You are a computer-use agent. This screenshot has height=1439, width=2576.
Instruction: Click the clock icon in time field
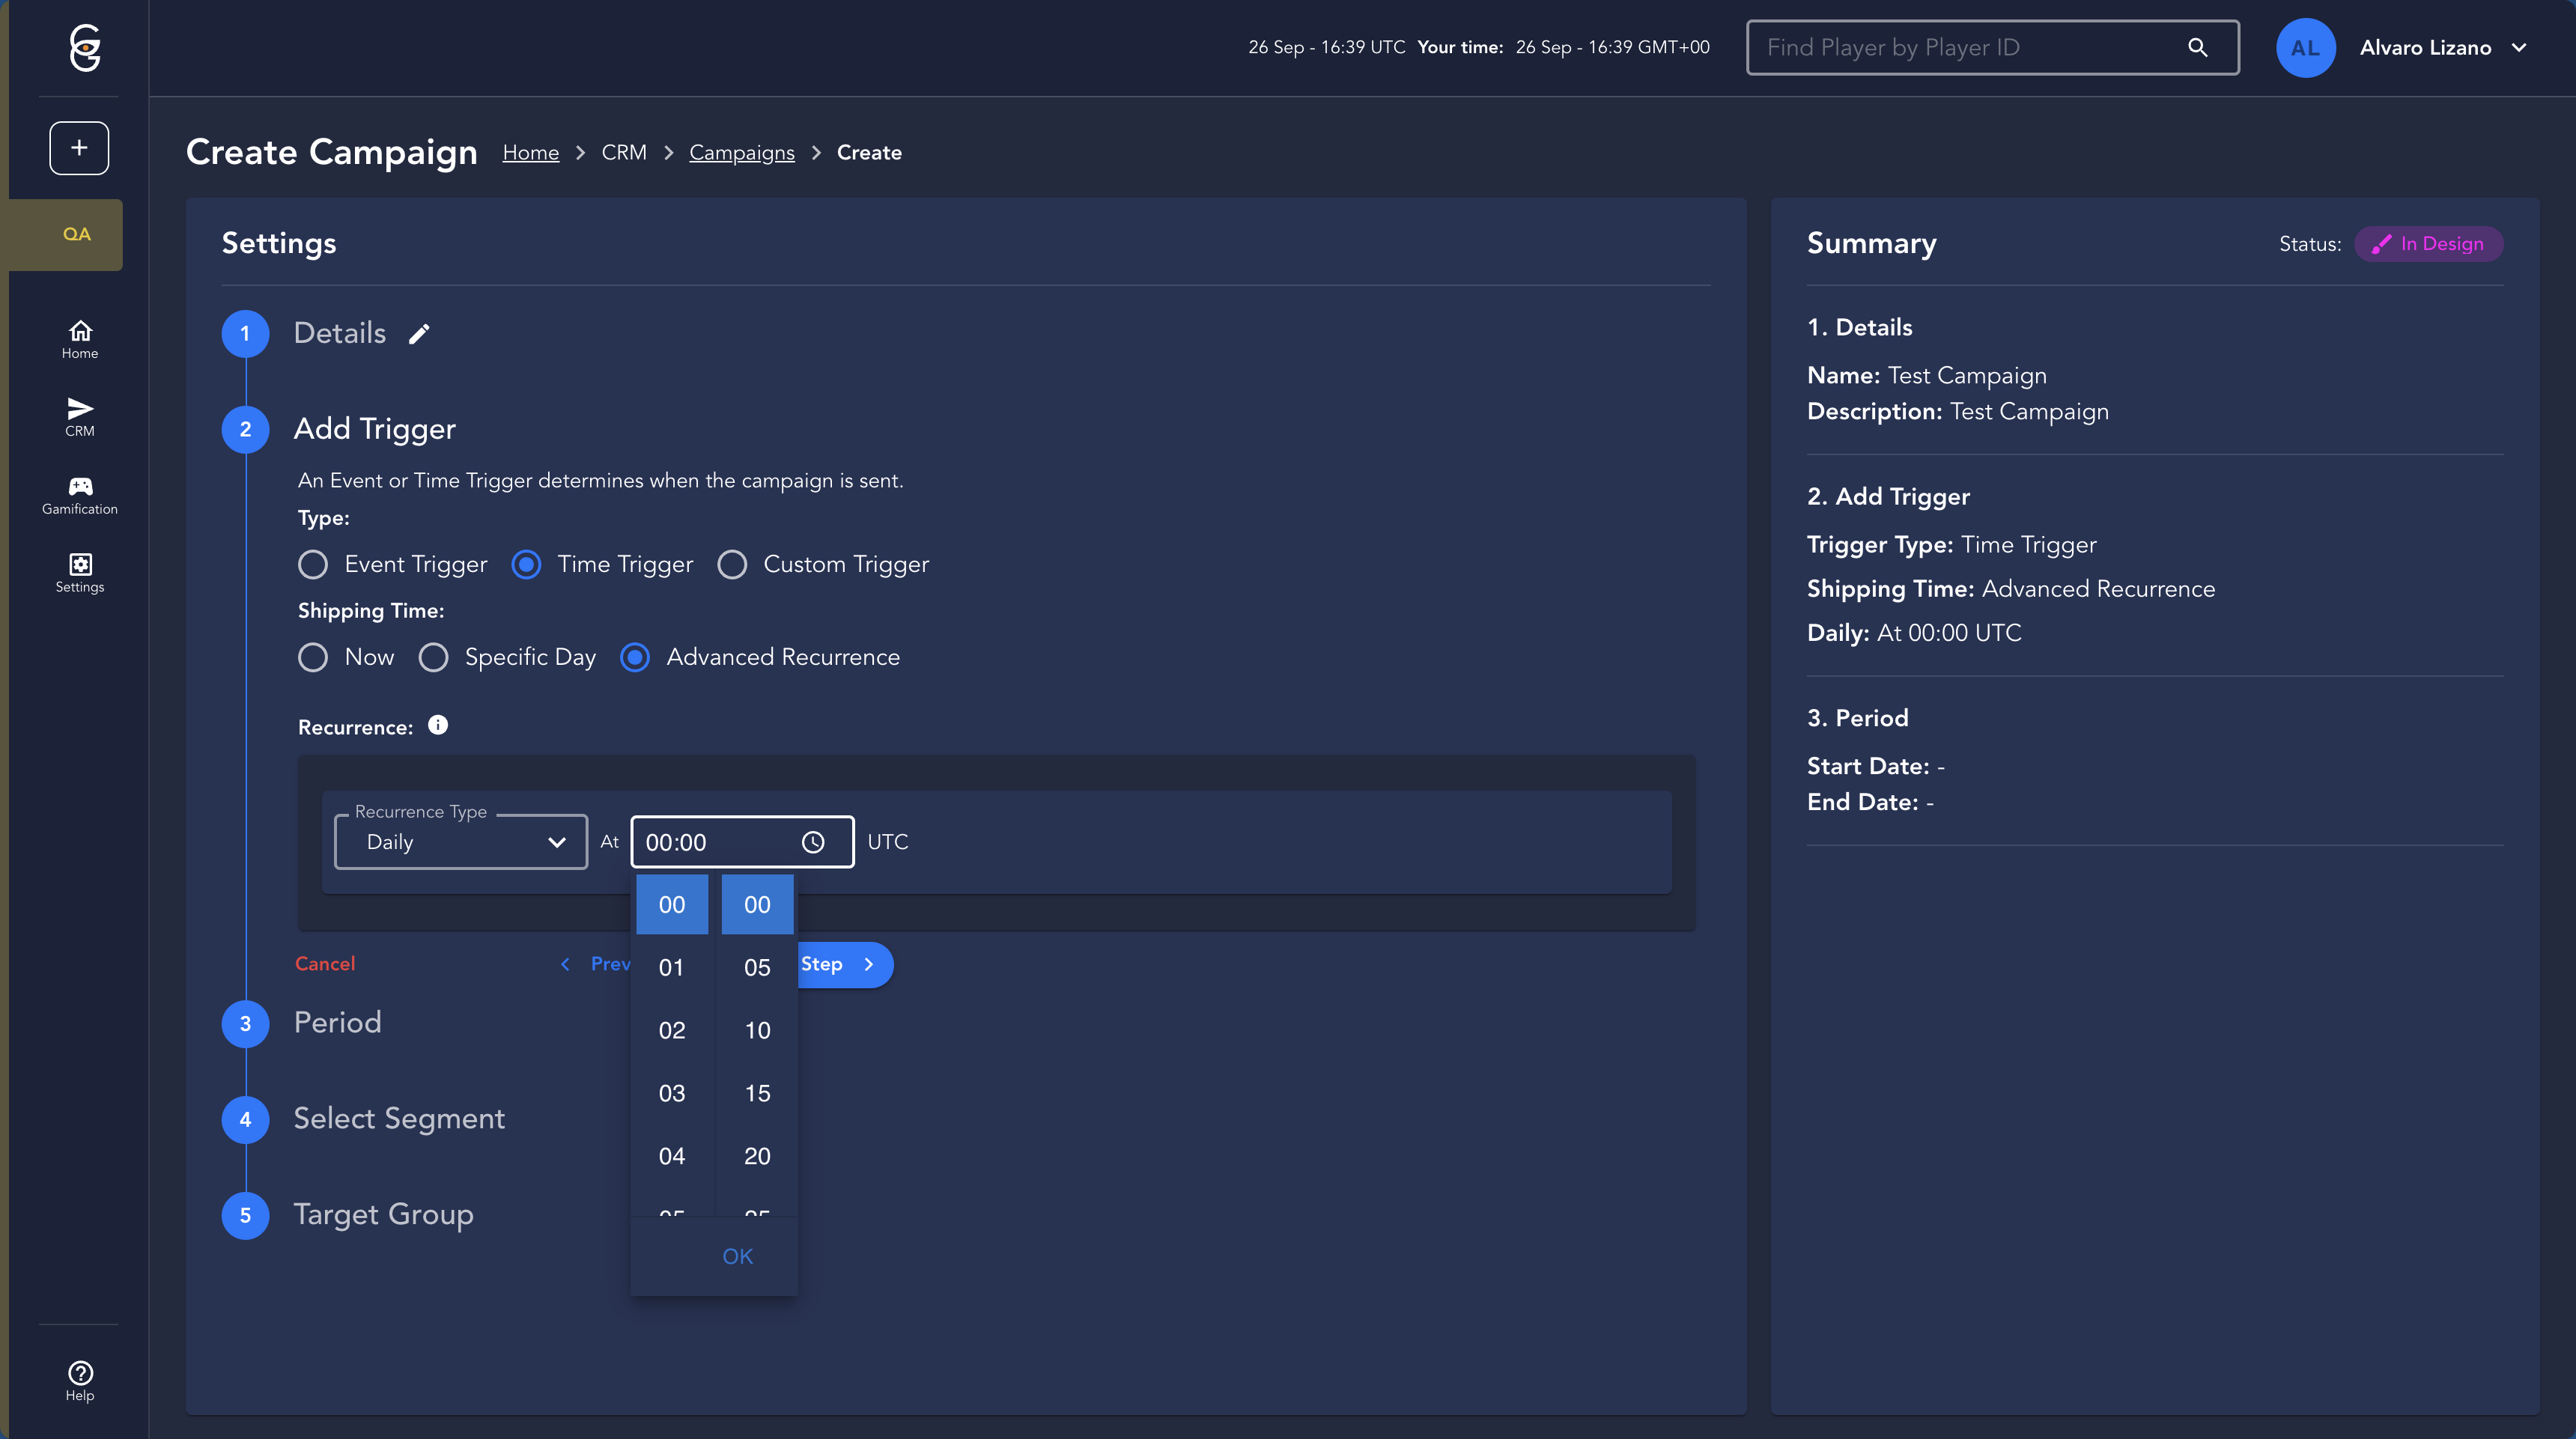pyautogui.click(x=813, y=842)
